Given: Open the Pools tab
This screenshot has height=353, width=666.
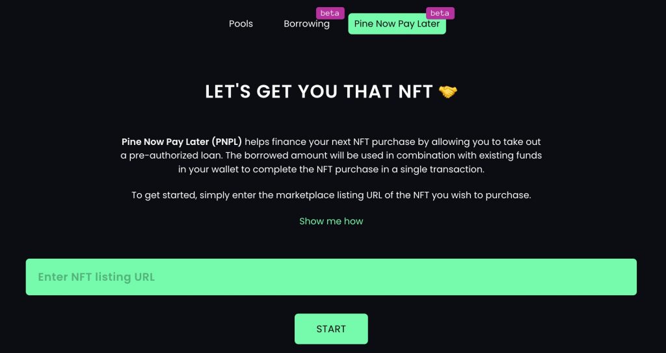Looking at the screenshot, I should coord(241,24).
